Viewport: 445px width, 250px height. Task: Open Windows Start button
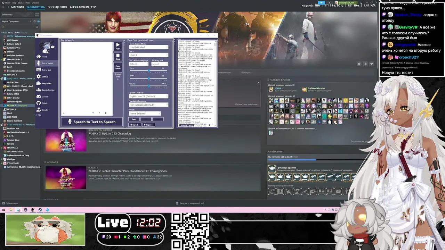click(3, 210)
